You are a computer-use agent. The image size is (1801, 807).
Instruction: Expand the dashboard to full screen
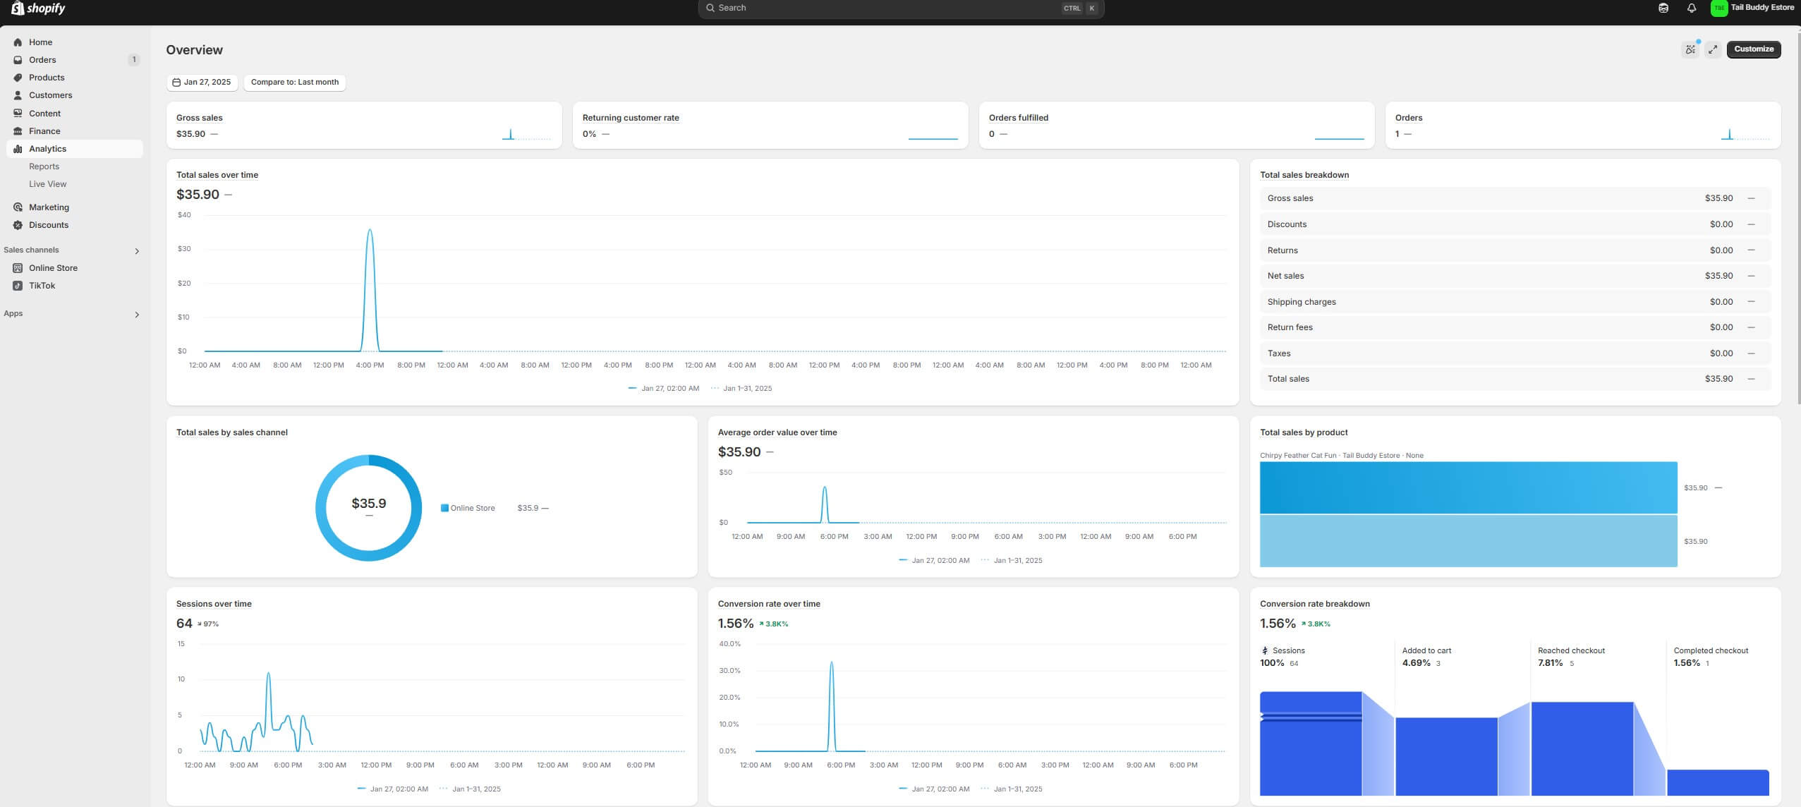point(1712,49)
